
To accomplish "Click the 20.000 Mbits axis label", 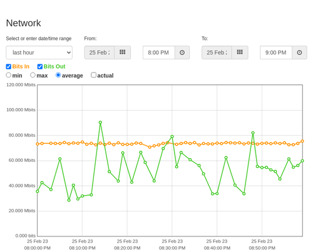I will 22,211.
